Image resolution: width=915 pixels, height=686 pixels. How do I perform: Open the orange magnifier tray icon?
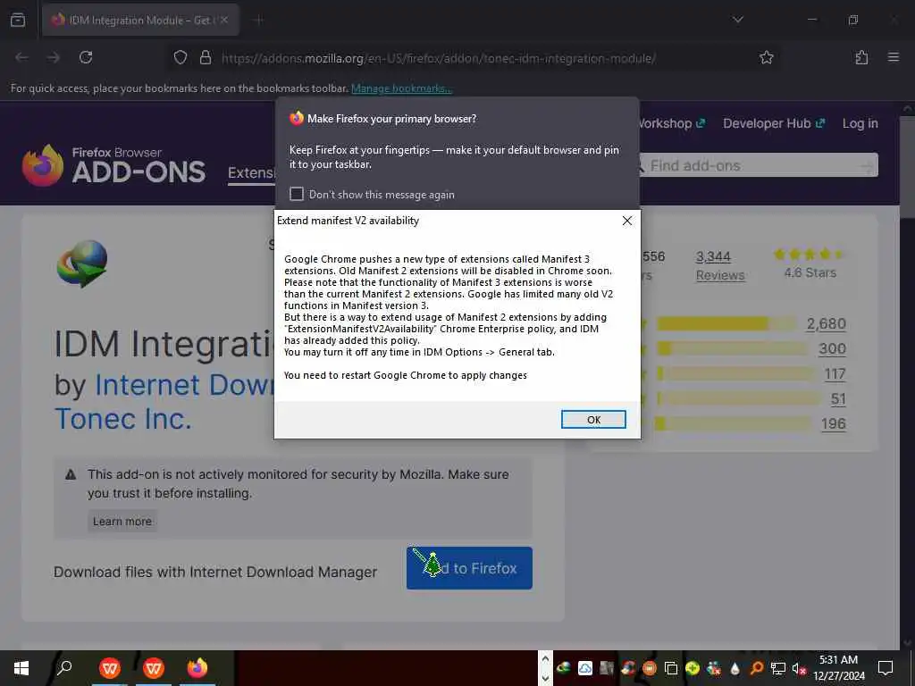pos(756,668)
